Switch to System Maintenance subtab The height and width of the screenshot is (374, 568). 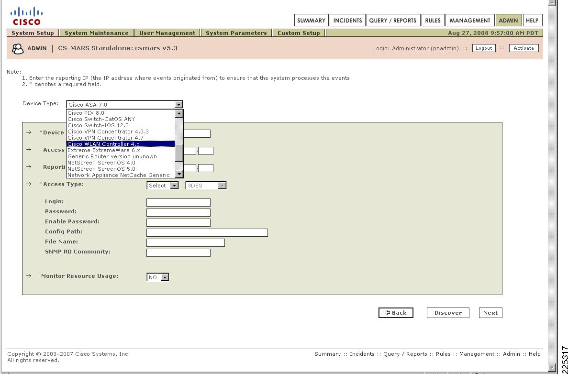point(96,33)
